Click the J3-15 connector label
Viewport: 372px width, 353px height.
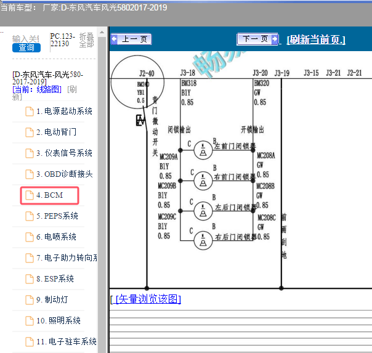(x=311, y=73)
